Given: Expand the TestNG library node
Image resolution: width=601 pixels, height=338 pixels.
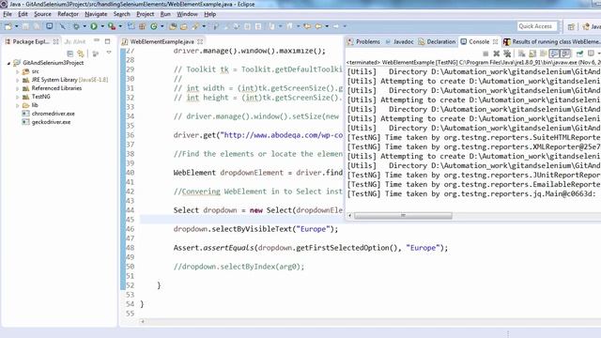Looking at the screenshot, I should tap(17, 97).
